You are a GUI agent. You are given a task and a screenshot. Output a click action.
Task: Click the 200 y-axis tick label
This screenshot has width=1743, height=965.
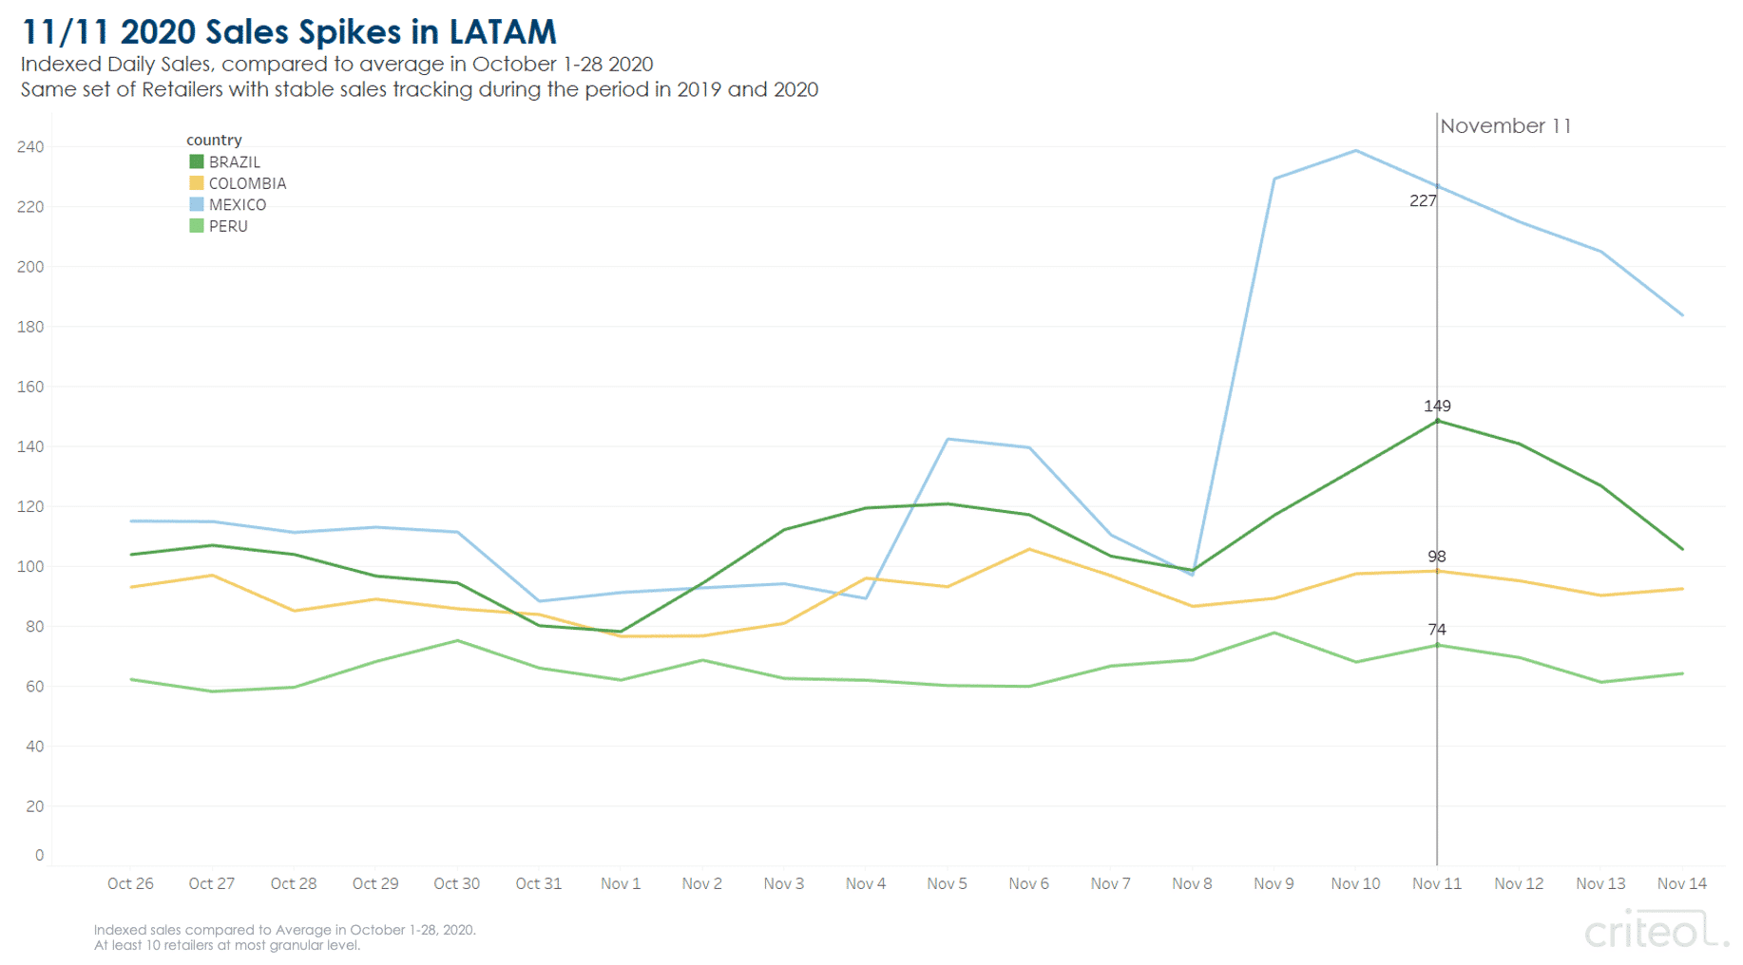pyautogui.click(x=30, y=267)
